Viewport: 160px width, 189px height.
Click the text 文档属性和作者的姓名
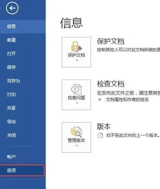coord(127,99)
